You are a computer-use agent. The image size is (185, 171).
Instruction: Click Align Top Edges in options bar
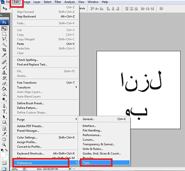(x=92, y=9)
